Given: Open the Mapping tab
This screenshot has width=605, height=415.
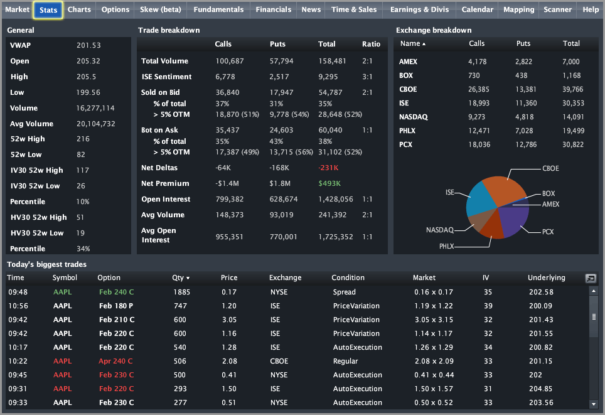Looking at the screenshot, I should click(x=518, y=9).
